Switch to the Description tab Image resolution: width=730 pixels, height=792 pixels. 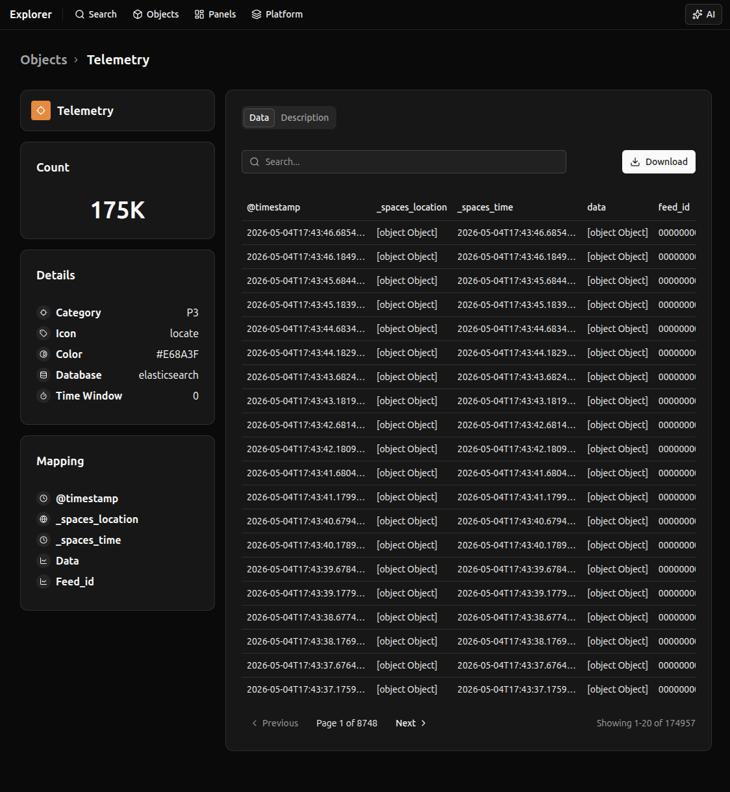click(x=305, y=118)
